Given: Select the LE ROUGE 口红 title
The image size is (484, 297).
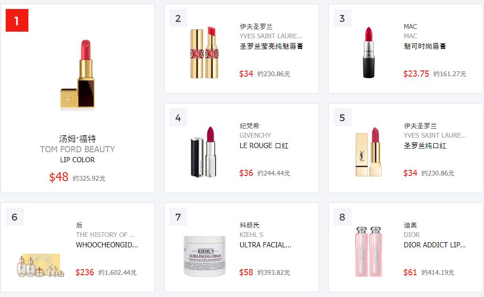Looking at the screenshot, I should (264, 146).
